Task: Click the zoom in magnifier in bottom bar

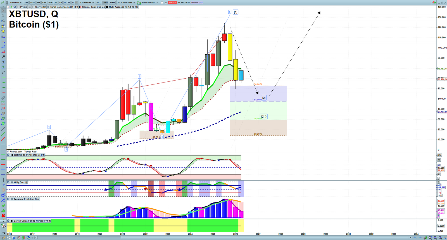Action: pos(440,238)
